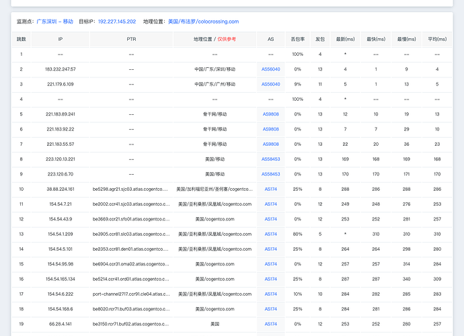
Task: Open target IP link 192.227.145.202
Action: pos(117,22)
